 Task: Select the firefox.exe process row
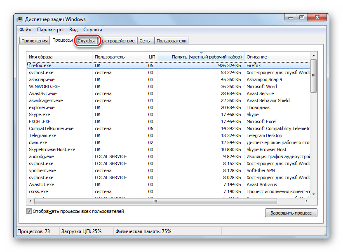[x=169, y=65]
